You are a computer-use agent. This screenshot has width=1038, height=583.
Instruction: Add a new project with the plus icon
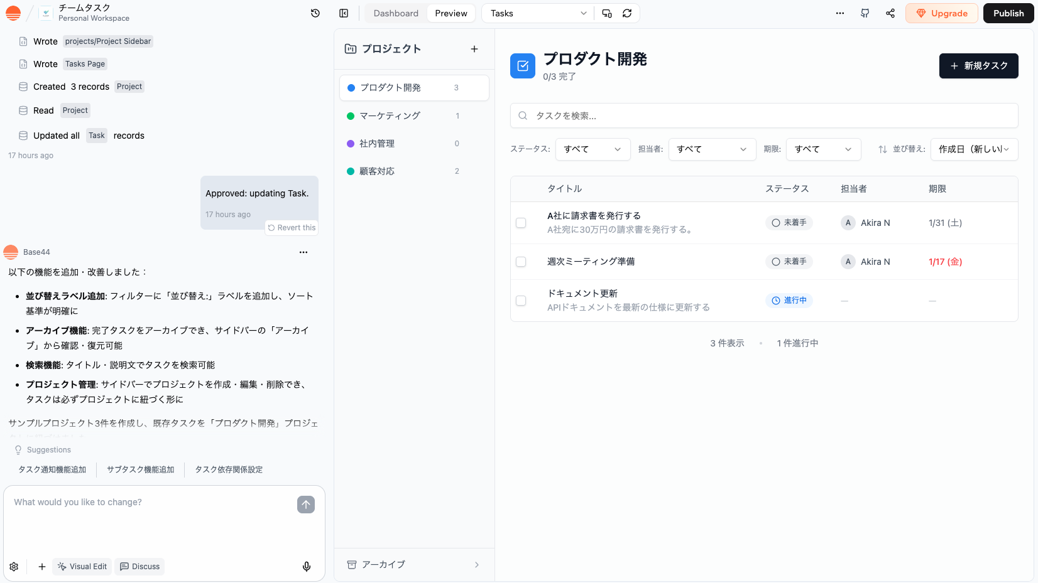[x=474, y=49]
